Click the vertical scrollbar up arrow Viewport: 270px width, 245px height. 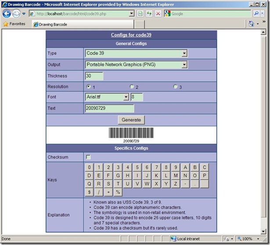263,32
